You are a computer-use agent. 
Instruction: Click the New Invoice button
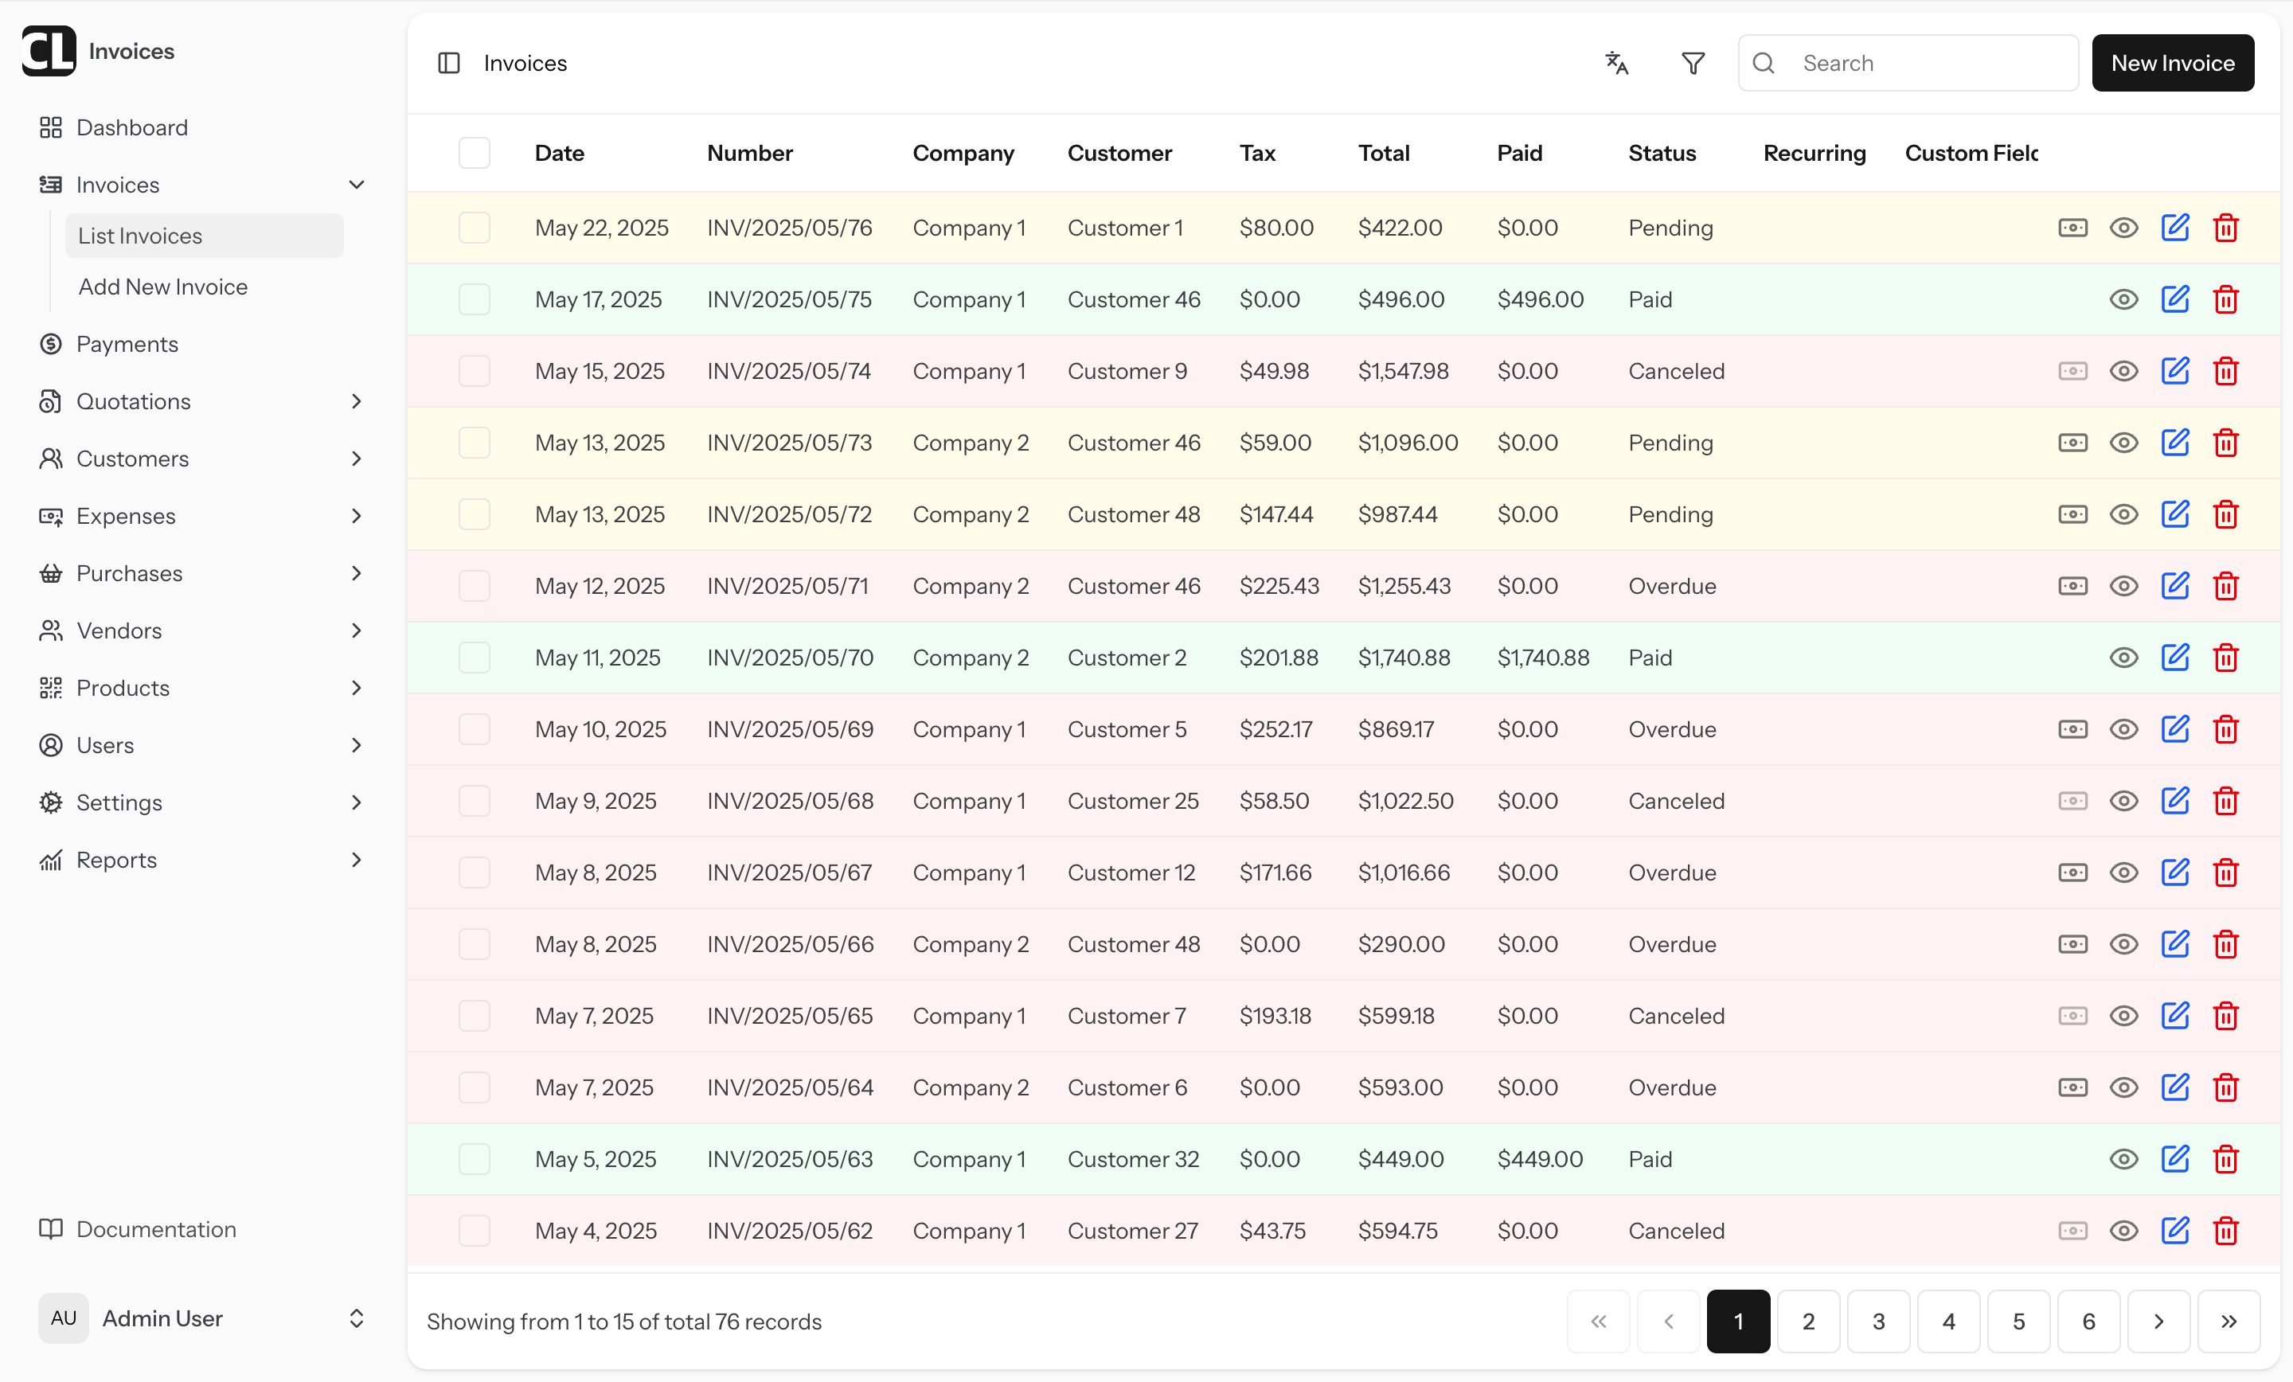2172,63
